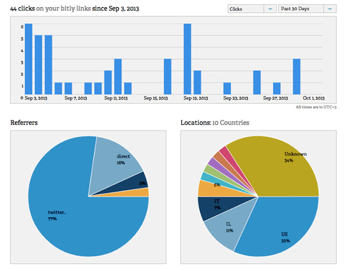344x271 pixels.
Task: Click the "Sep 15, 2013" axis label
Action: click(x=156, y=98)
